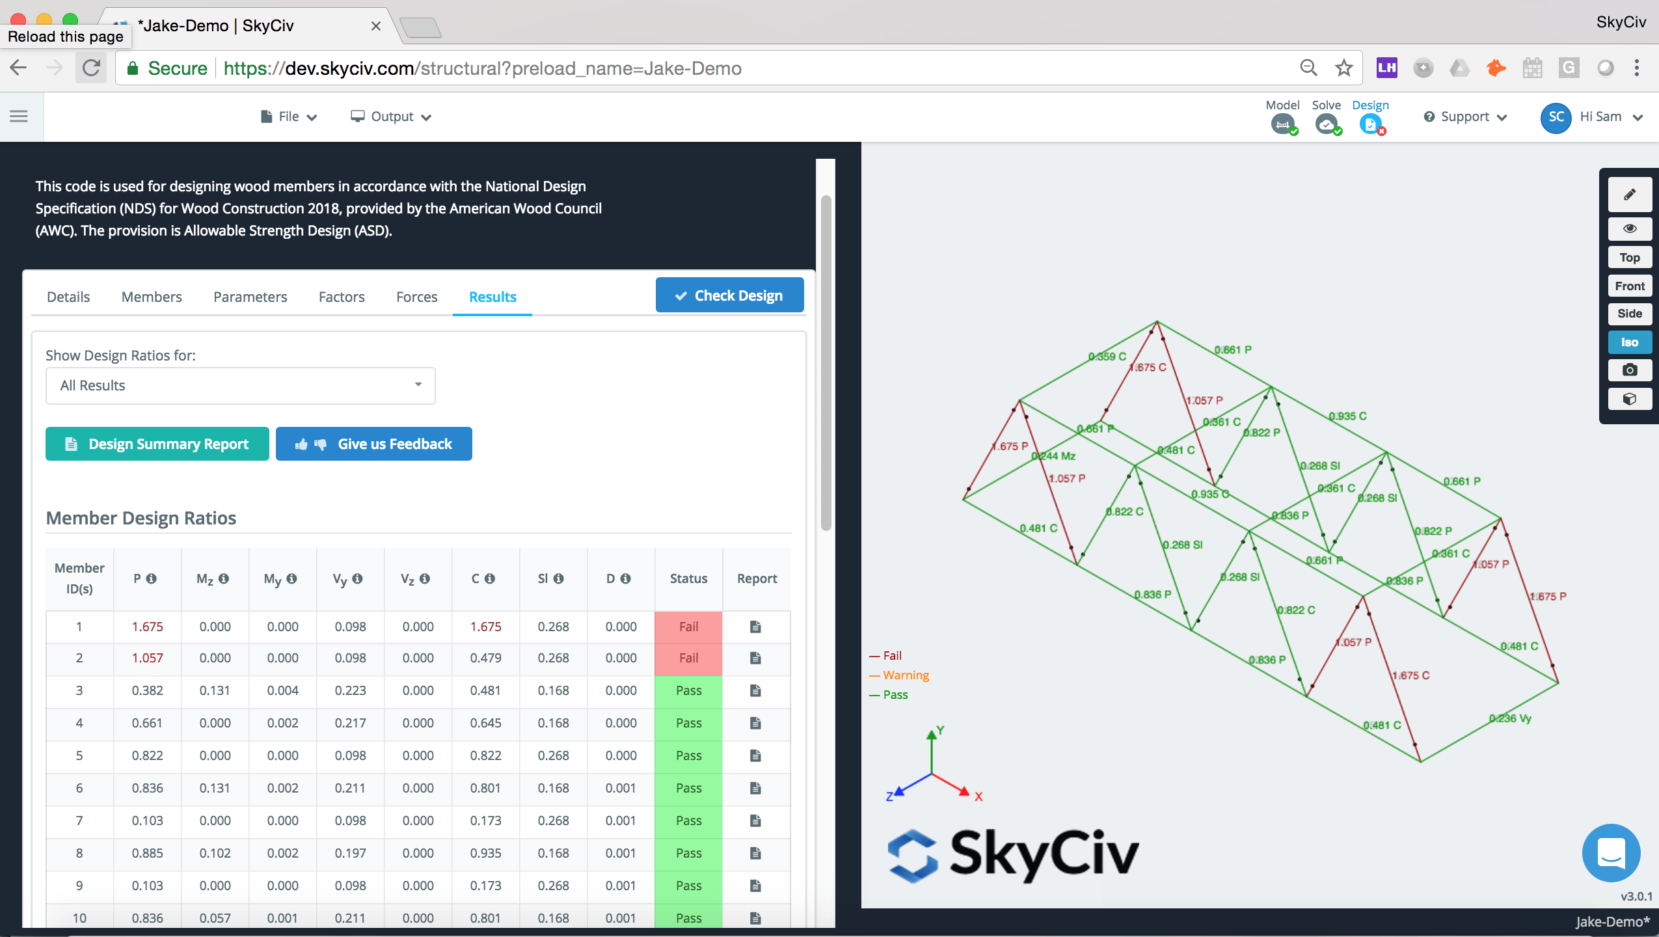
Task: Click Member 1 report icon
Action: pyautogui.click(x=755, y=626)
